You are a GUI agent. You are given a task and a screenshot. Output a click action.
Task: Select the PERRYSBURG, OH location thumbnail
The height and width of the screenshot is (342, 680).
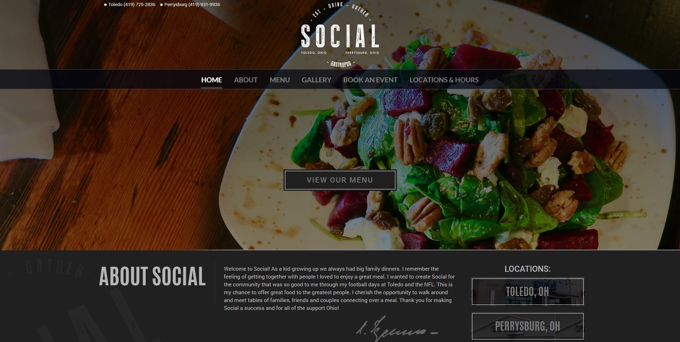[x=528, y=326]
